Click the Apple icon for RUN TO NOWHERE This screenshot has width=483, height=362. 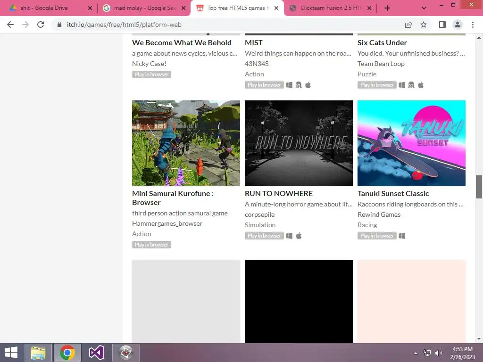click(299, 236)
